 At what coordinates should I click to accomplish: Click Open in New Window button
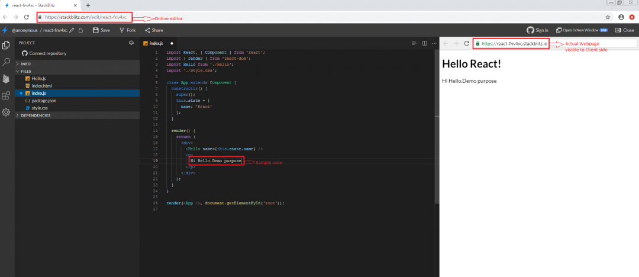[x=582, y=30]
